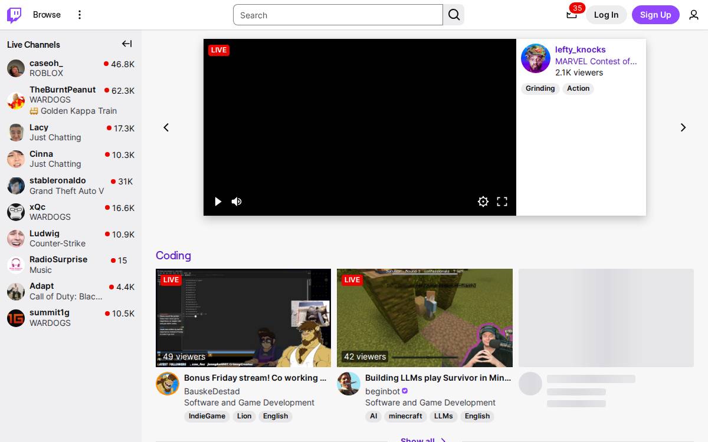Open stableronaldo channel name
Viewport: 708px width, 442px height.
pyautogui.click(x=58, y=180)
